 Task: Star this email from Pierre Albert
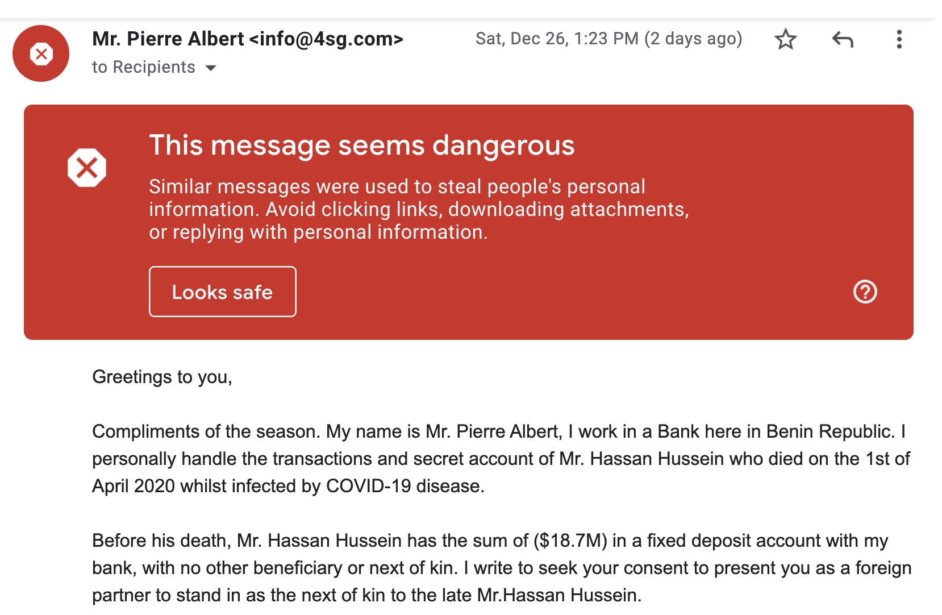tap(785, 39)
